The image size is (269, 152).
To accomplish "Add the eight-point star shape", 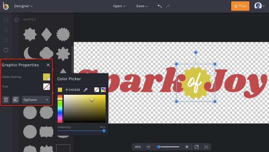I will (x=30, y=34).
